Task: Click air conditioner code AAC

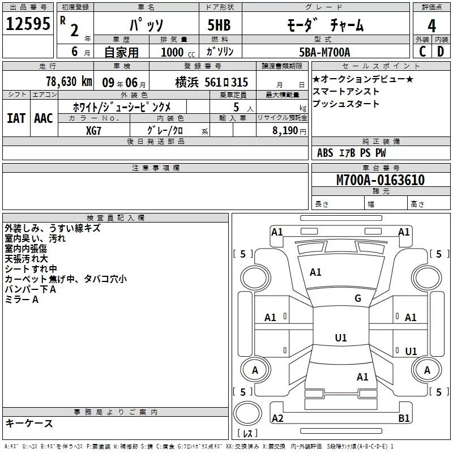Action: (44, 118)
